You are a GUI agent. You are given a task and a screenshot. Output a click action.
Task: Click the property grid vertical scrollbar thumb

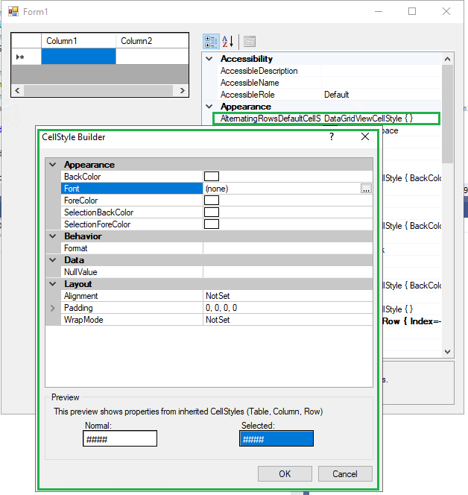[x=447, y=114]
